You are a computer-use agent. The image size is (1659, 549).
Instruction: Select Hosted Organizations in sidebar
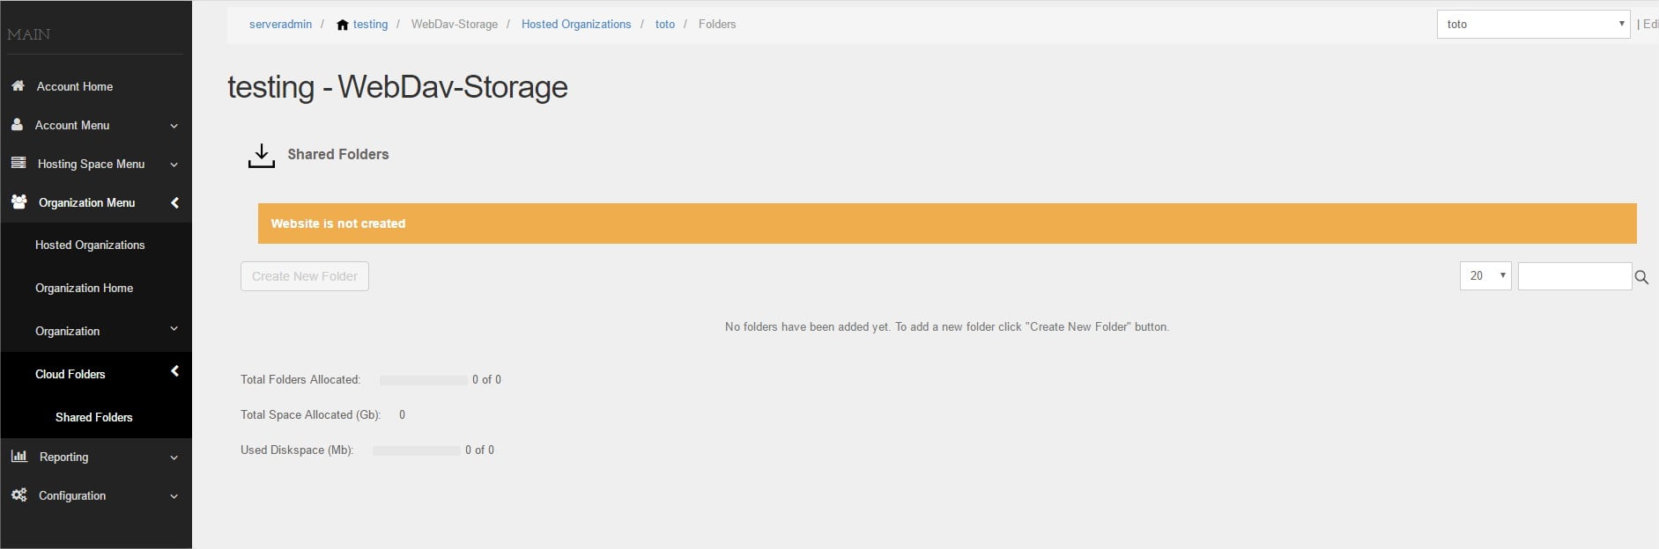[90, 245]
